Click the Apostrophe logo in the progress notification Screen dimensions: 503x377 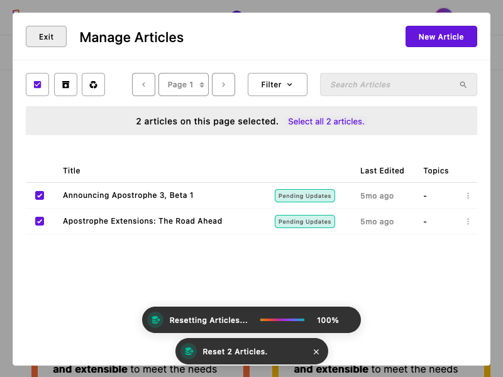155,320
